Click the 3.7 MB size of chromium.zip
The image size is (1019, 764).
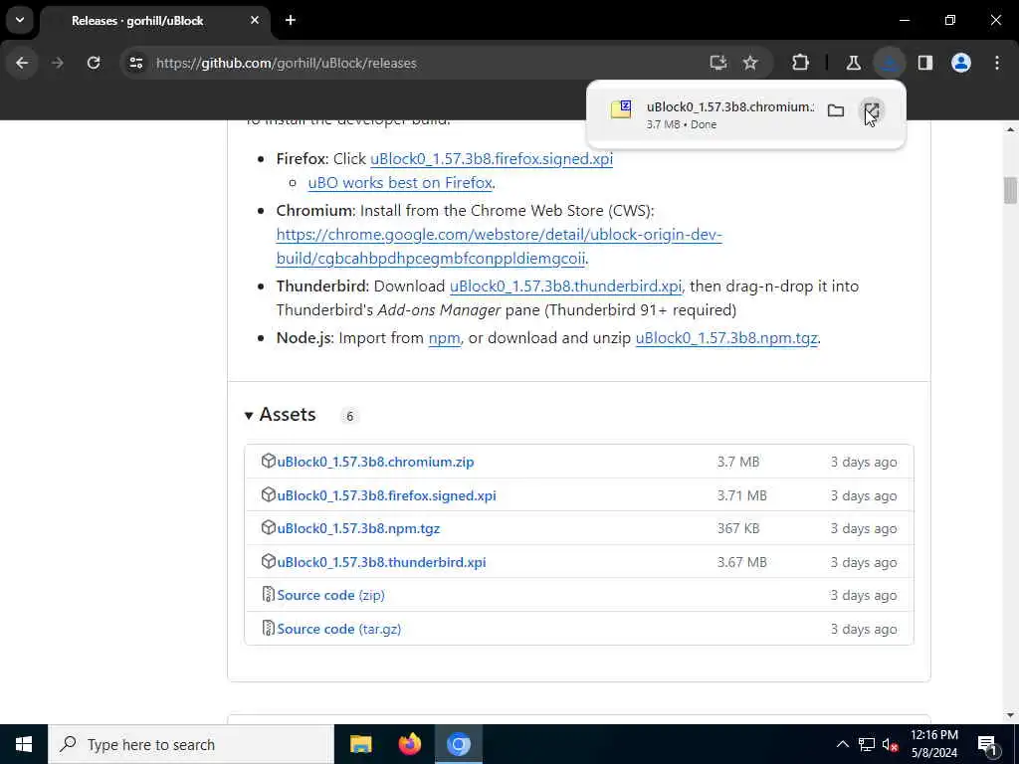tap(737, 462)
